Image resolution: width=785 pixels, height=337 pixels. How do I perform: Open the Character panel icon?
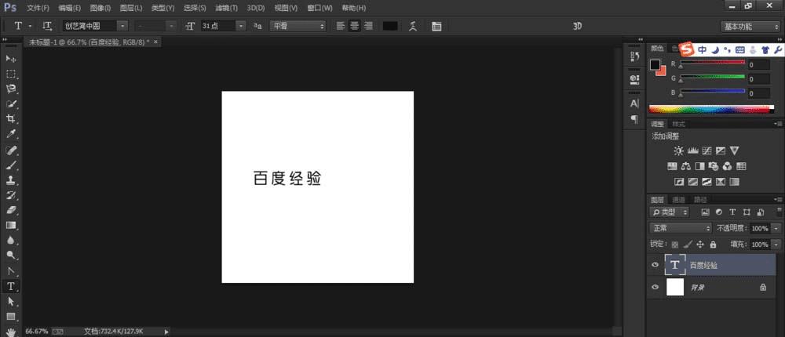tap(634, 103)
